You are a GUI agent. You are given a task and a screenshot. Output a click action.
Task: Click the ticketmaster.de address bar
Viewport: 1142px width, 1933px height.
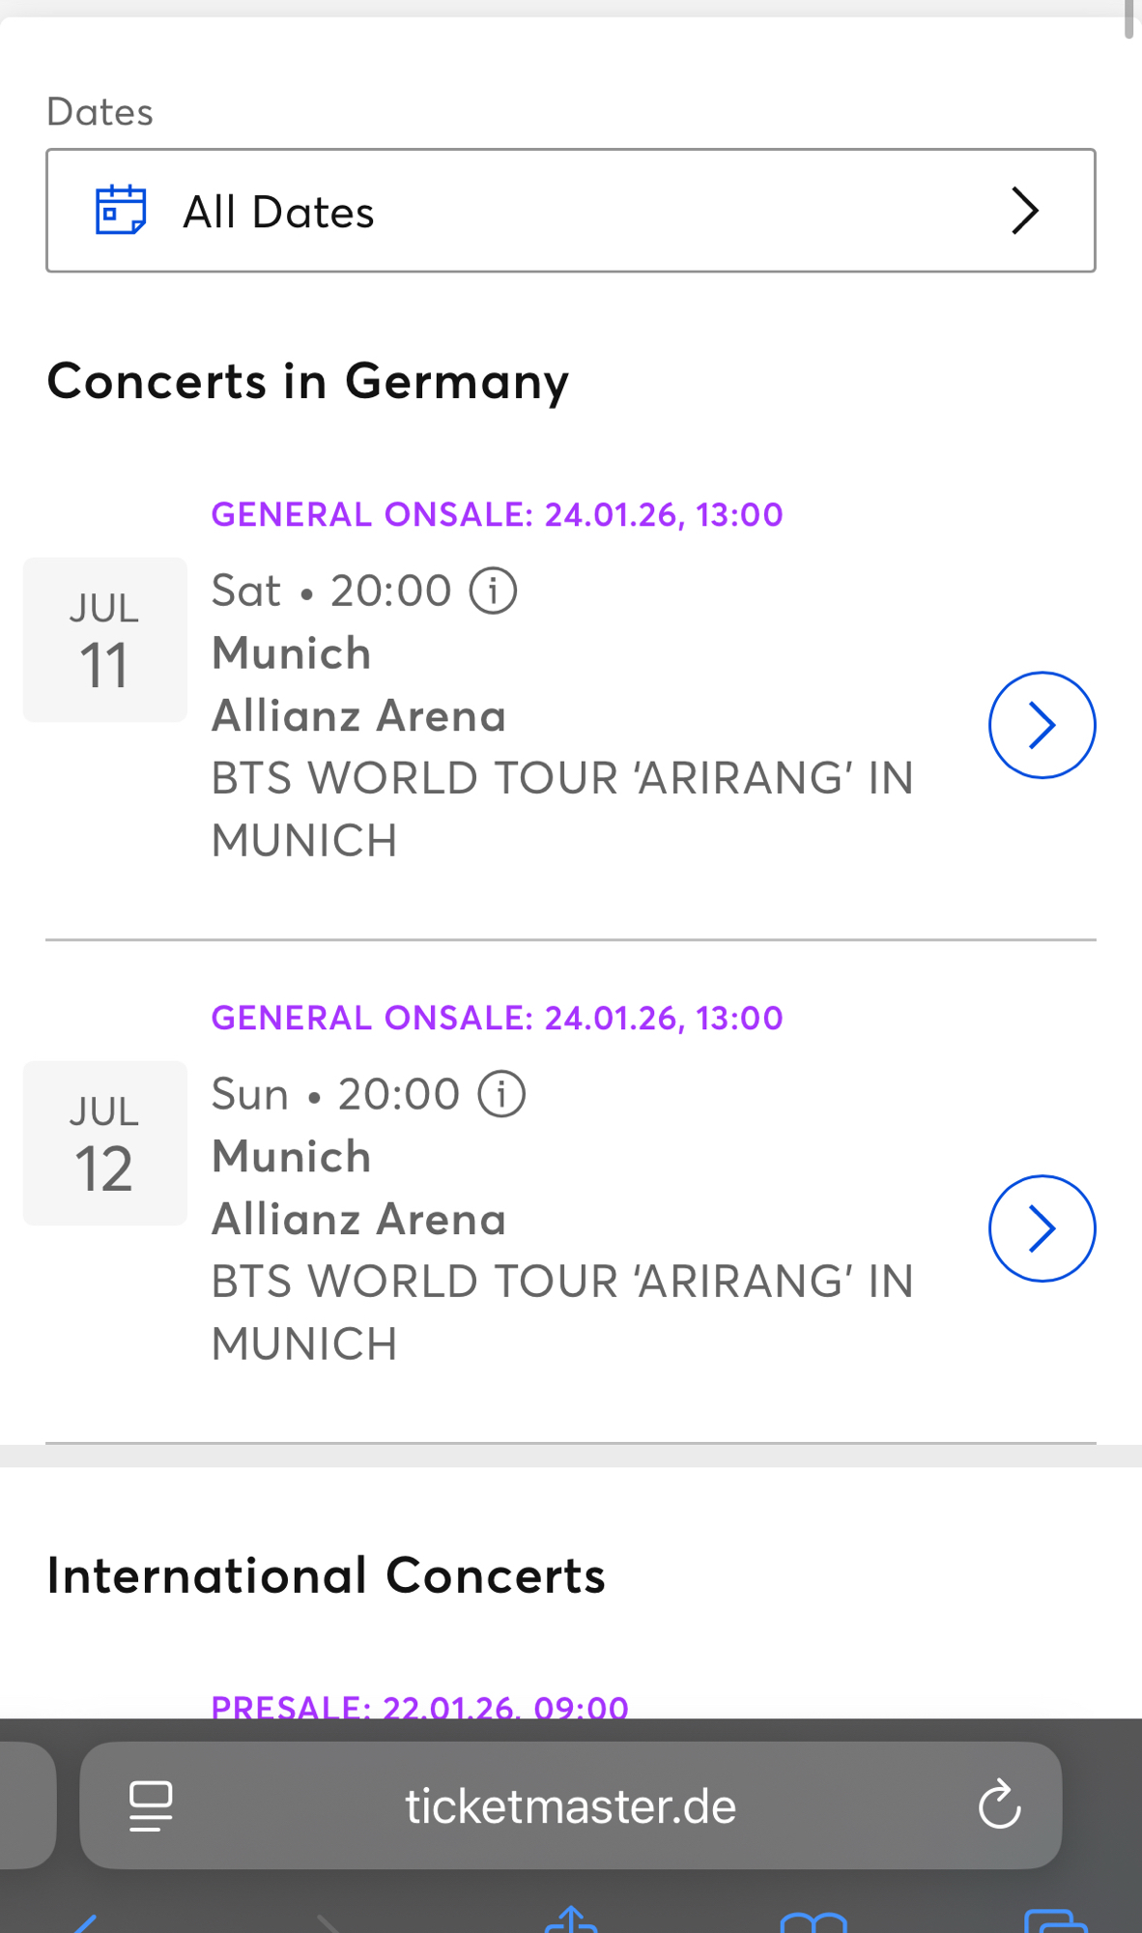click(x=570, y=1805)
